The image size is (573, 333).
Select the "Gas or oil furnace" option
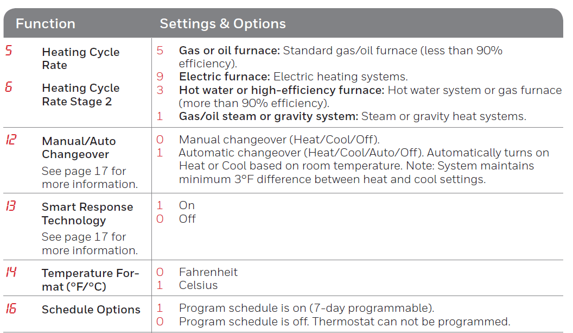(229, 51)
